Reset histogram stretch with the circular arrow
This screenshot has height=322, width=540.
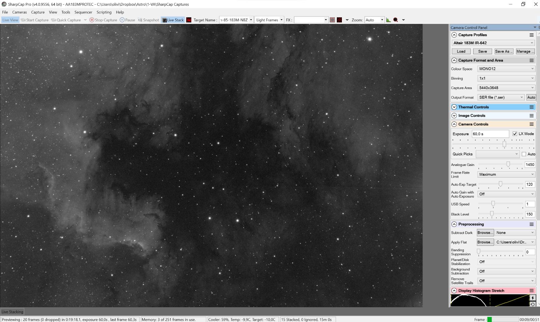(533, 304)
